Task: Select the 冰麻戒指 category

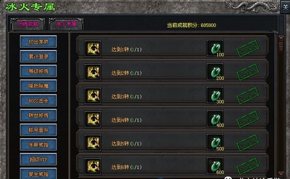Action: click(38, 145)
